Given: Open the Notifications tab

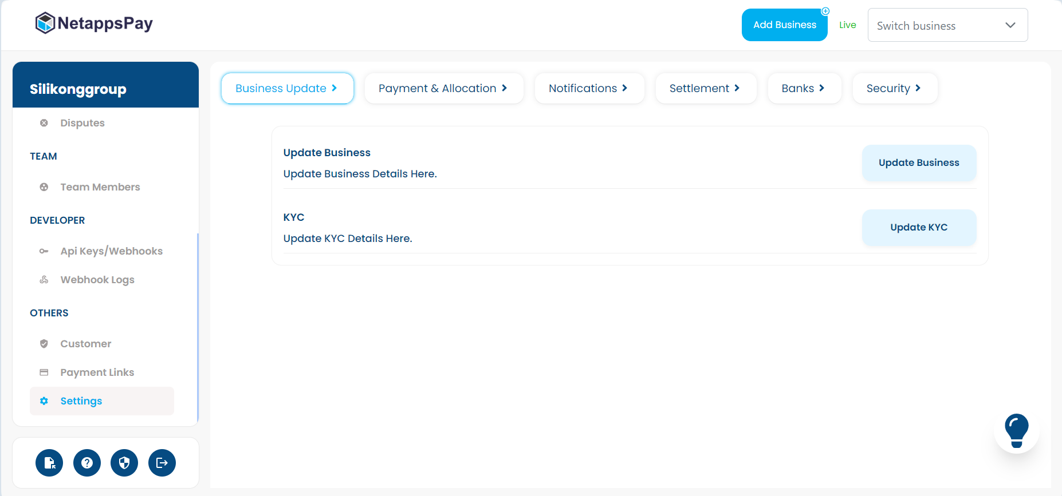Looking at the screenshot, I should click(589, 88).
